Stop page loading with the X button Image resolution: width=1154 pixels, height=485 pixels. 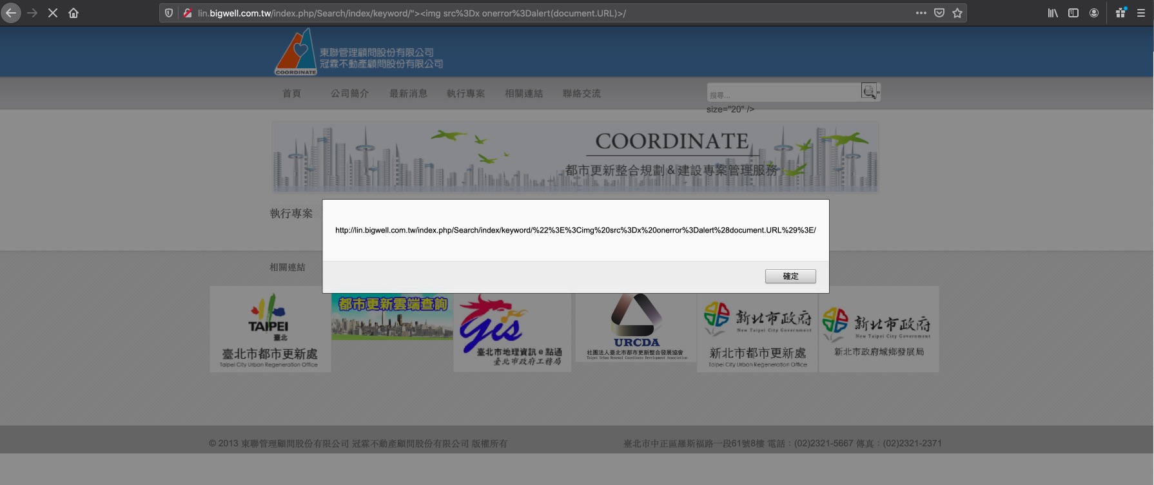coord(53,13)
